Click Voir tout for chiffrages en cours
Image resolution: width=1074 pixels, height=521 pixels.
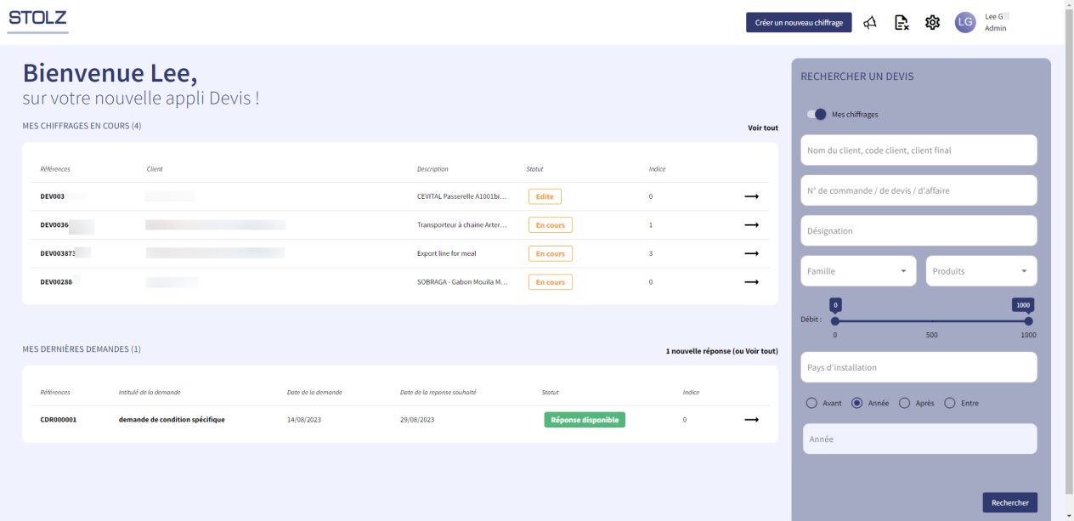point(762,127)
